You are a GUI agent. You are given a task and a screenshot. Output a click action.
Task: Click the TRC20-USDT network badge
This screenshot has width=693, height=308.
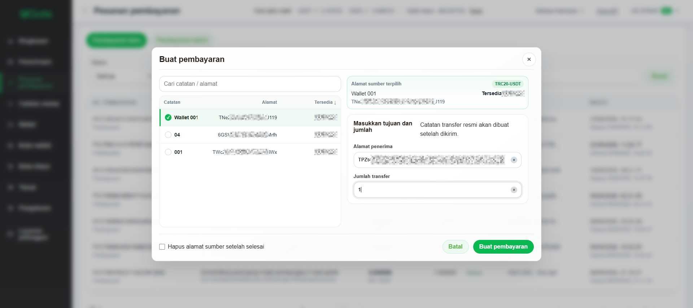pyautogui.click(x=508, y=84)
